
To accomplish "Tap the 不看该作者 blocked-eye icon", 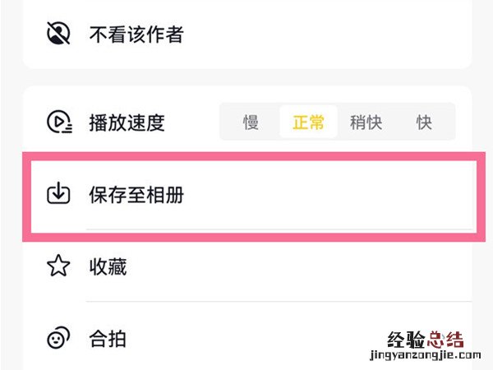I will (58, 34).
